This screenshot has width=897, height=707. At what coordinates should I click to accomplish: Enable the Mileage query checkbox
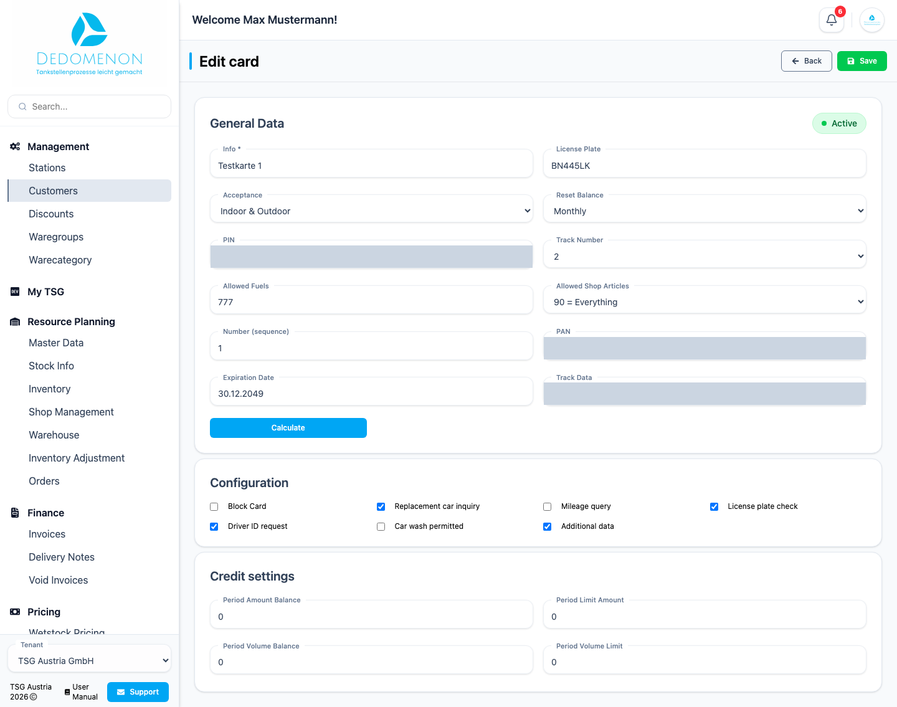(x=548, y=506)
